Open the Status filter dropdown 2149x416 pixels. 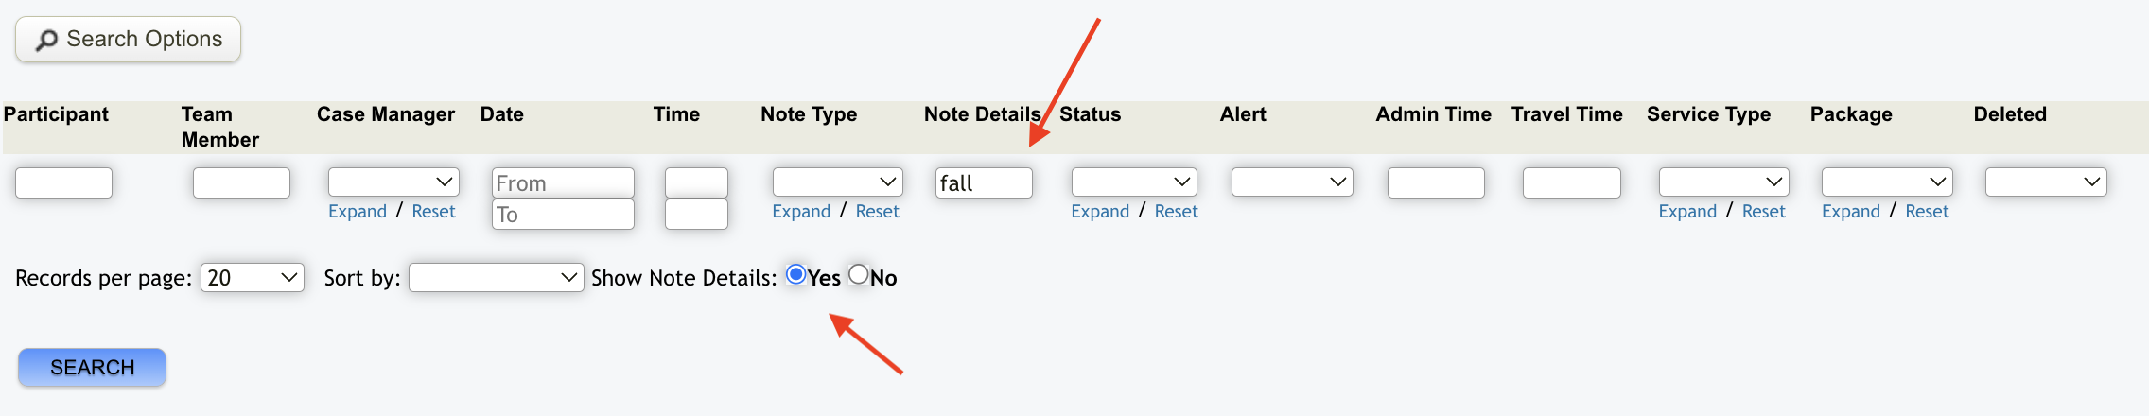pyautogui.click(x=1133, y=182)
